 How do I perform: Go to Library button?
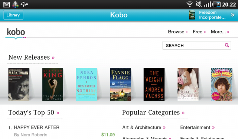13,15
